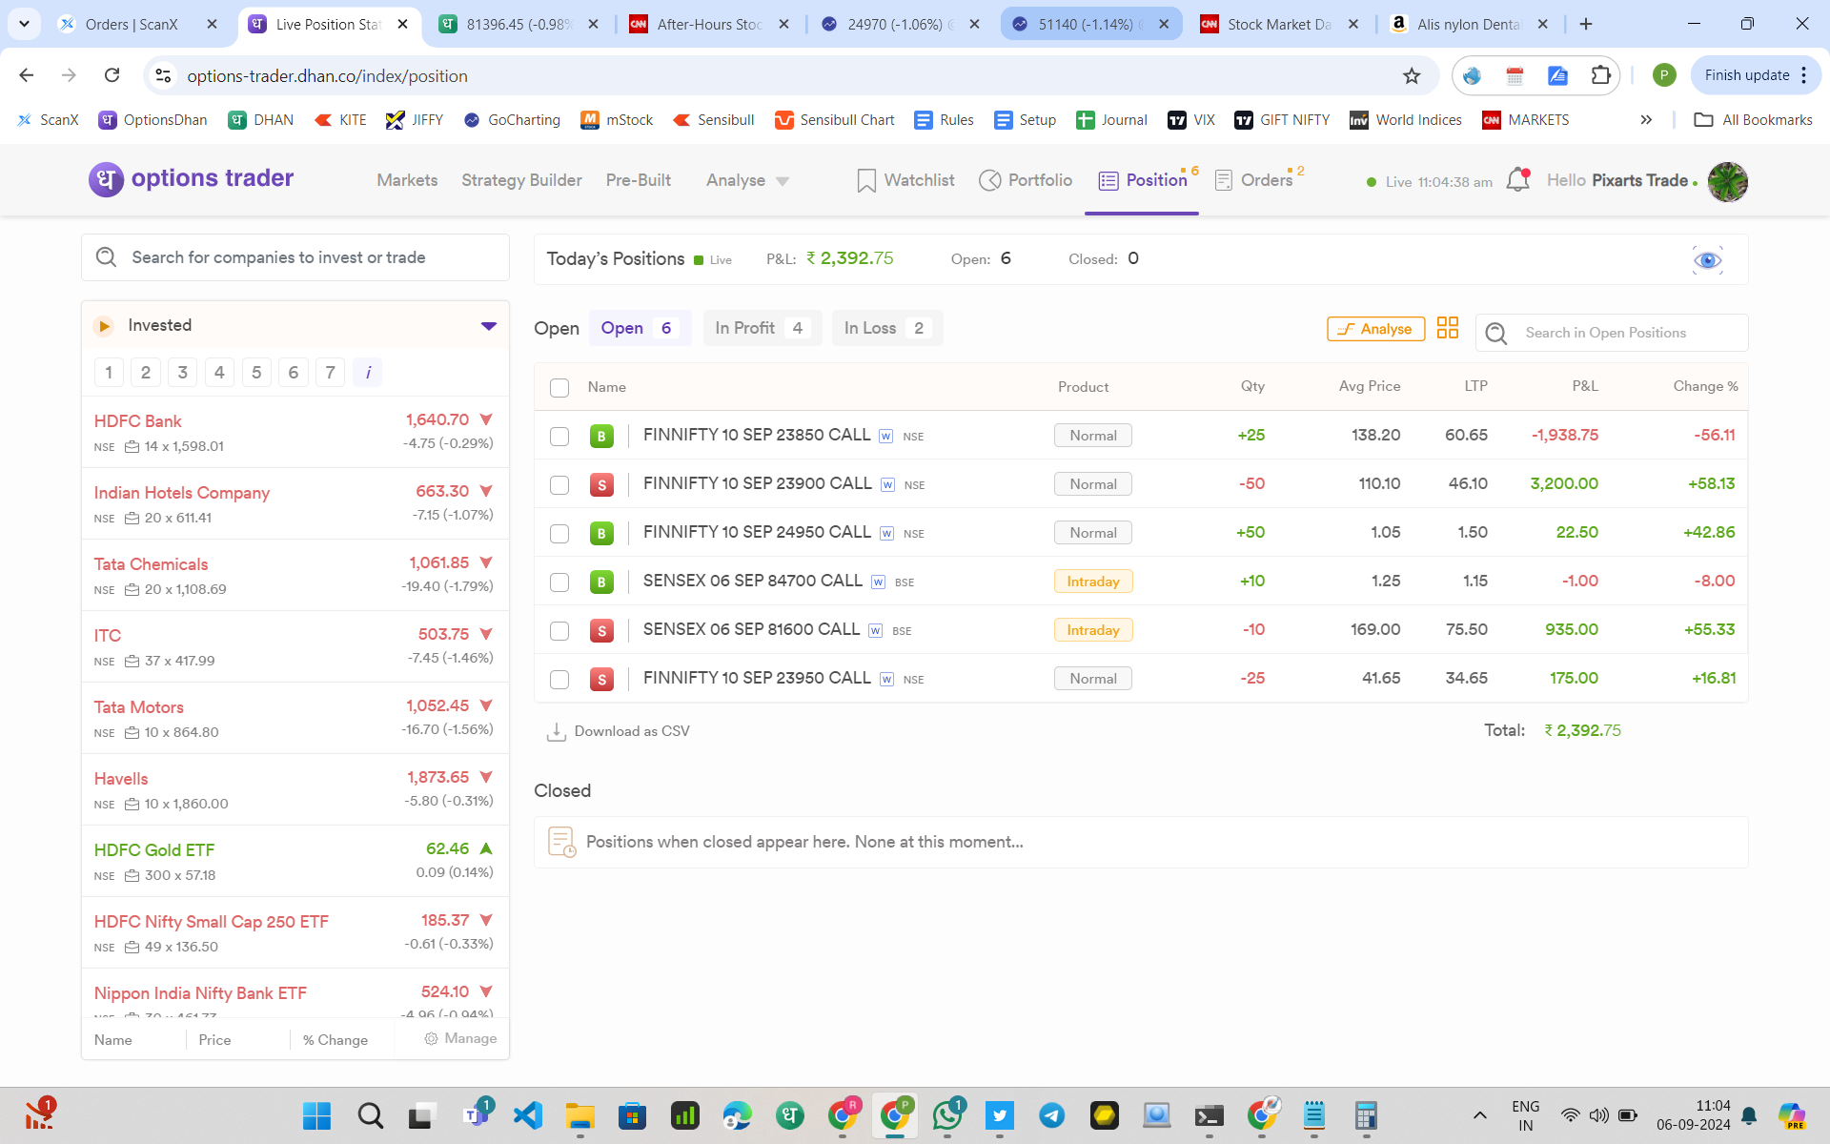The width and height of the screenshot is (1830, 1144).
Task: Click the Windows Start button
Action: pos(316,1115)
